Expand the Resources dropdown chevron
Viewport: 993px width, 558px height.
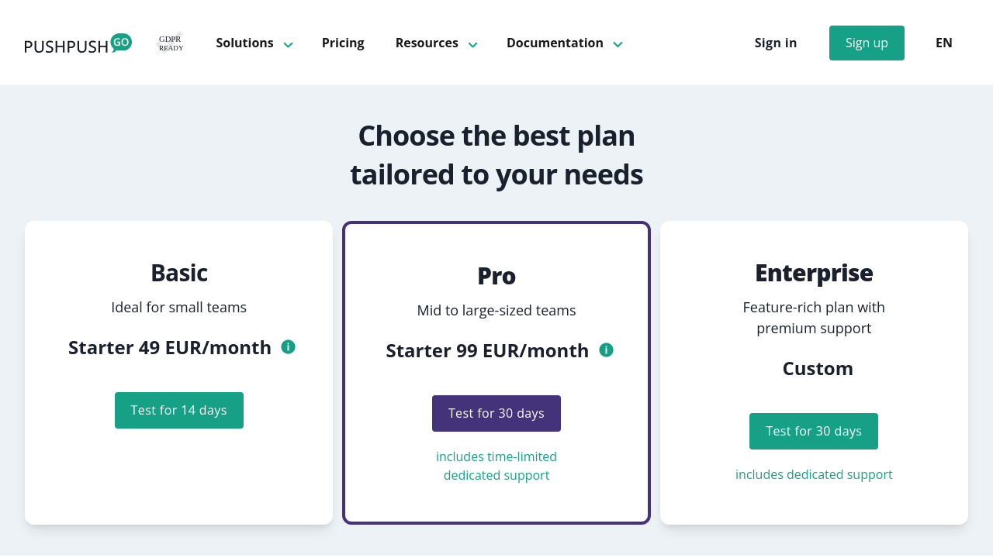pyautogui.click(x=472, y=44)
